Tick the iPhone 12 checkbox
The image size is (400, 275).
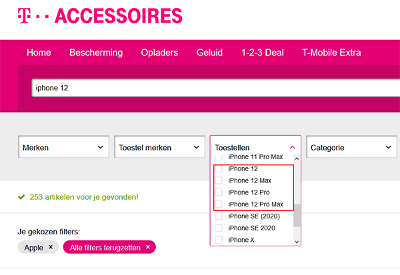click(219, 168)
